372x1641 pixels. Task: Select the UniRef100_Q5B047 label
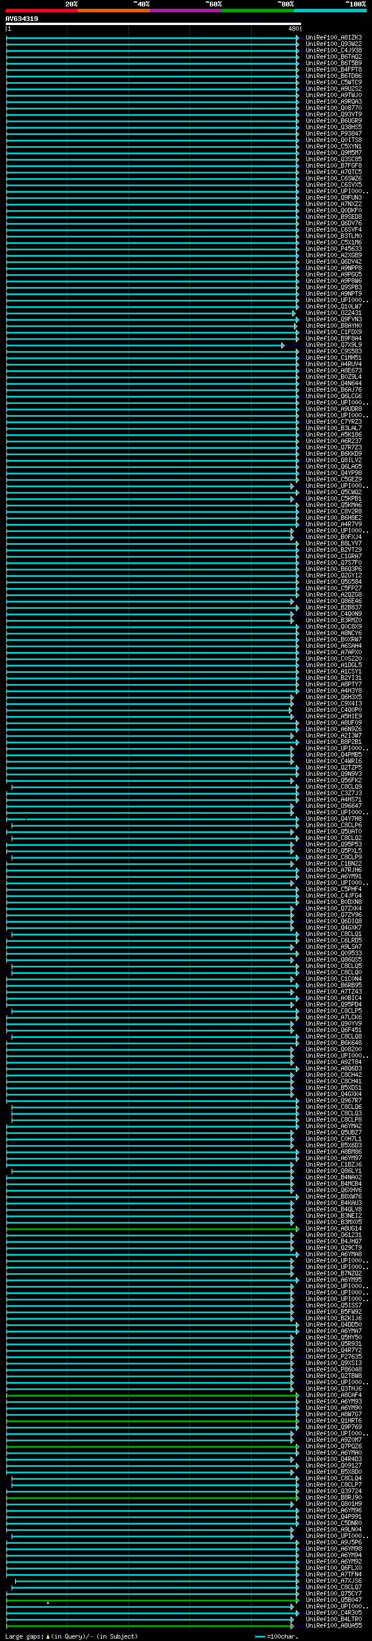click(x=334, y=1600)
